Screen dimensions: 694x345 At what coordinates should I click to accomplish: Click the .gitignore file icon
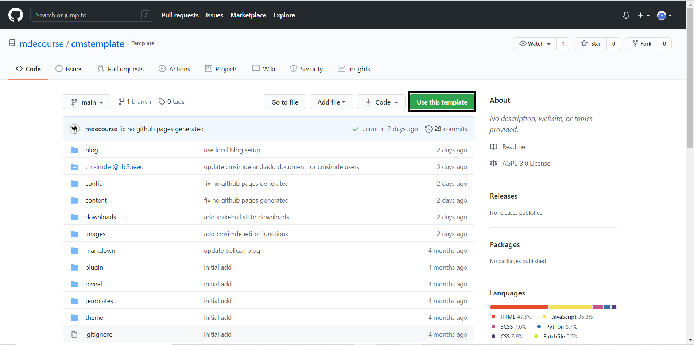pos(74,334)
